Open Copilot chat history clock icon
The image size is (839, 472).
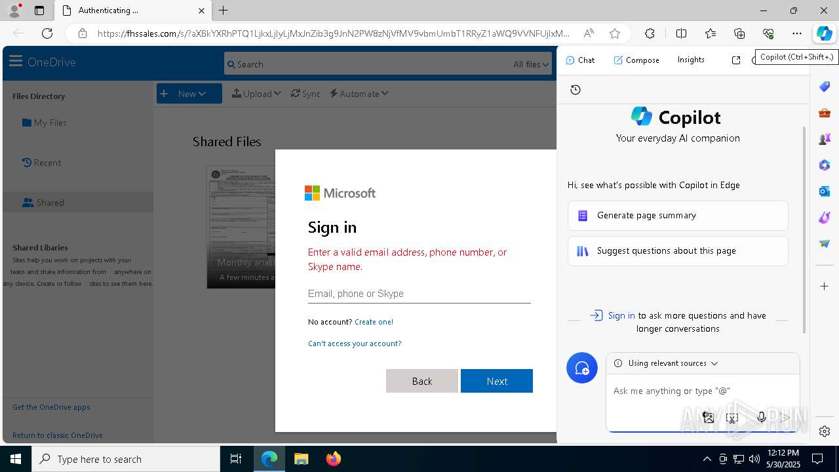pos(576,90)
